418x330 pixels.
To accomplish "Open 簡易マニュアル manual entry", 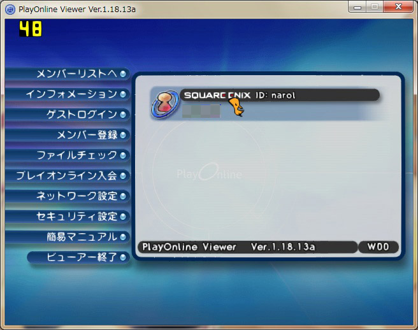I will point(67,237).
